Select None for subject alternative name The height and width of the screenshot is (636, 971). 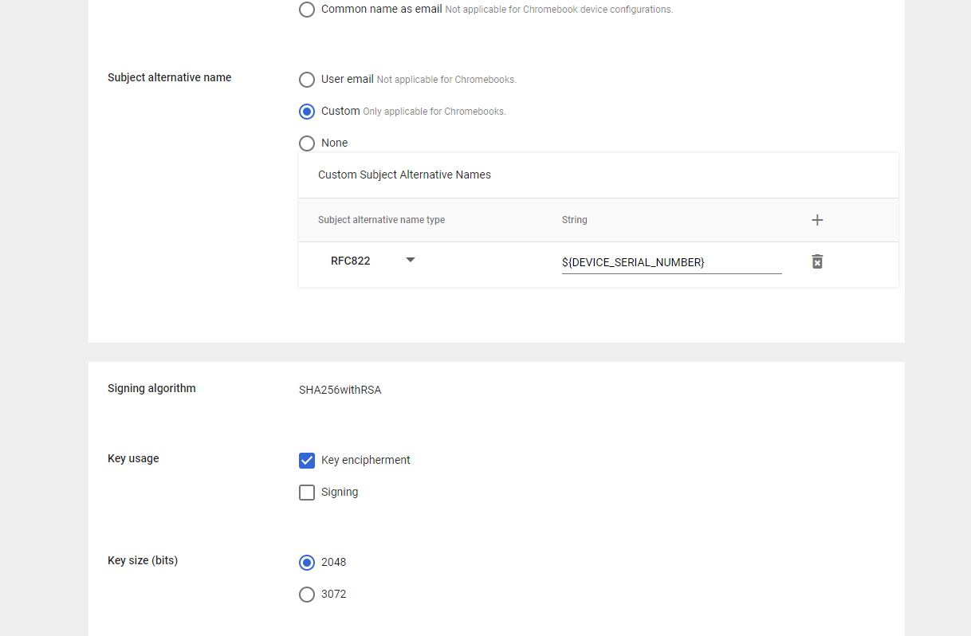(307, 143)
